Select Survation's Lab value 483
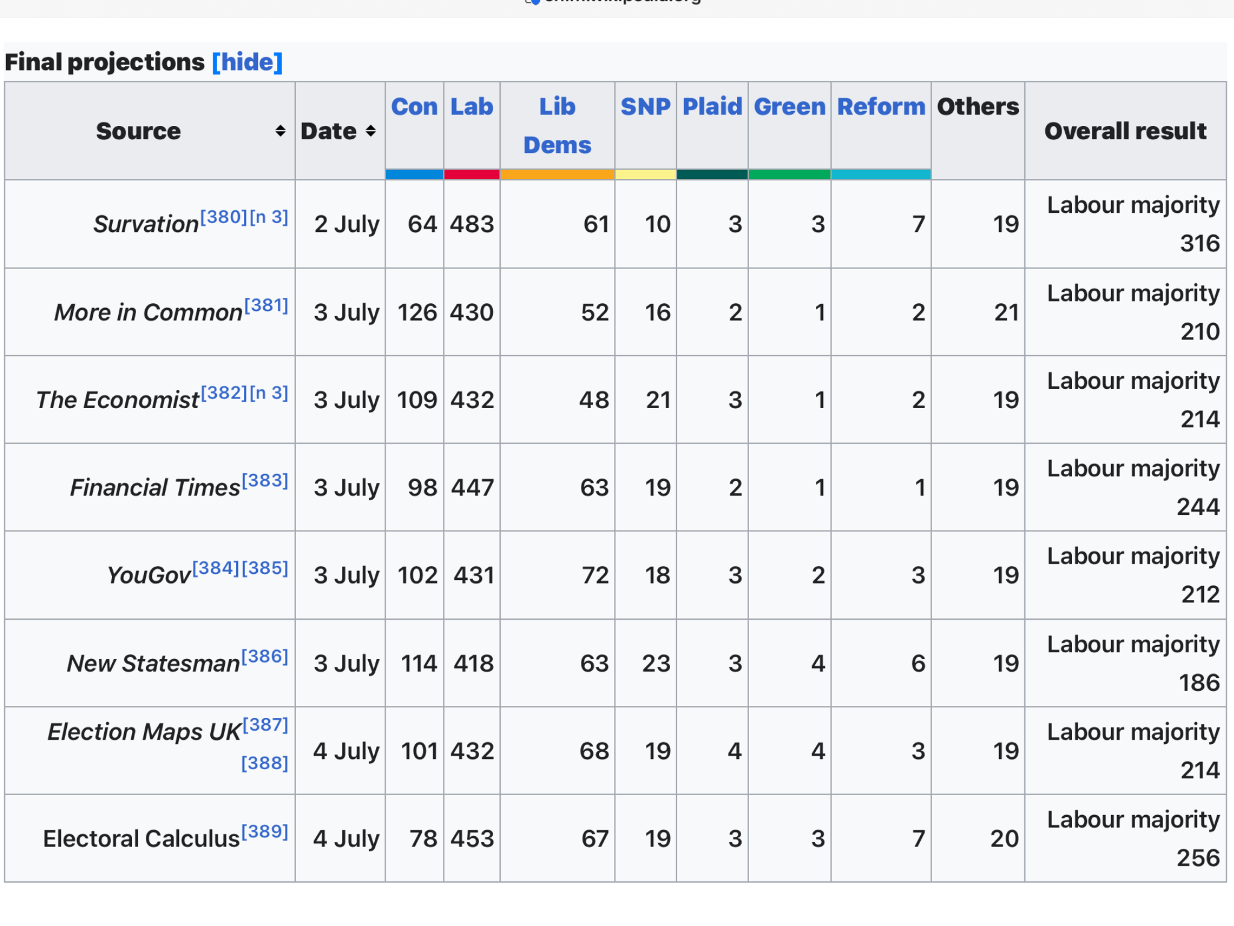1234x926 pixels. 472,224
